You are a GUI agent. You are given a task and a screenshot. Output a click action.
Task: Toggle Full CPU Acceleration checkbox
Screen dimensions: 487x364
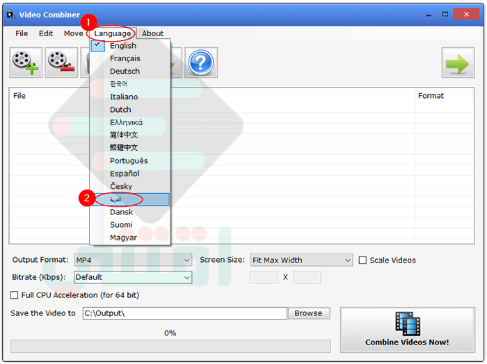(x=15, y=295)
